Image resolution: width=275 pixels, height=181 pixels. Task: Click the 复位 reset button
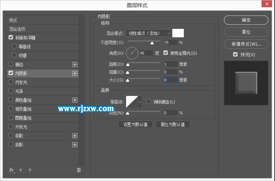246,32
